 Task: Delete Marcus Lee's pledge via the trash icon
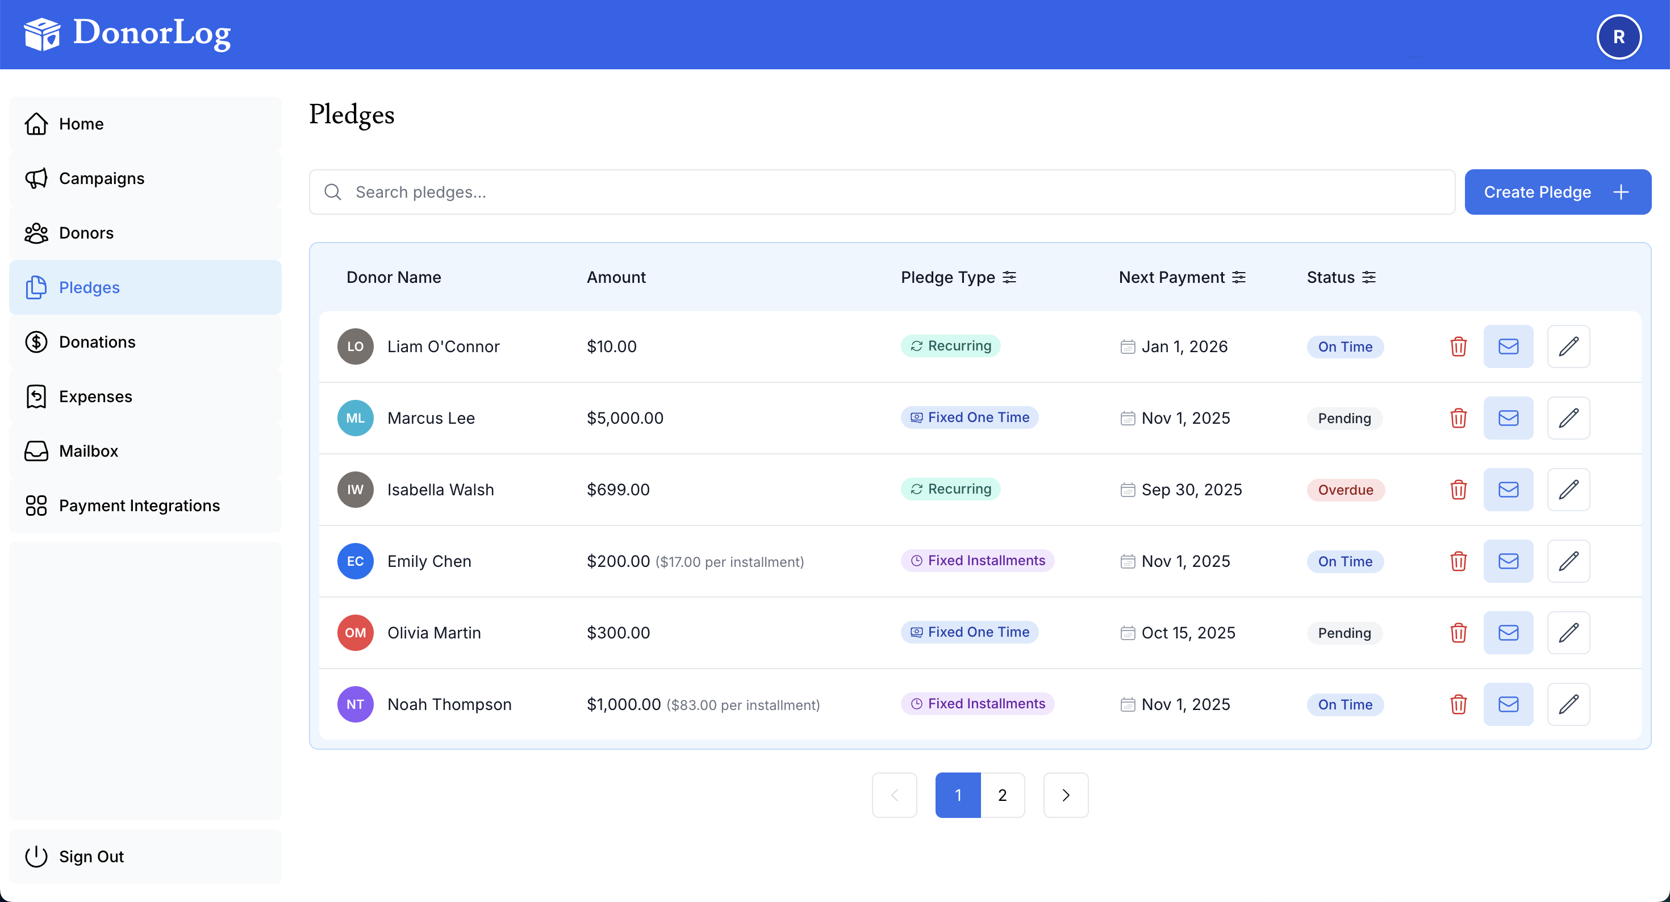(1458, 417)
